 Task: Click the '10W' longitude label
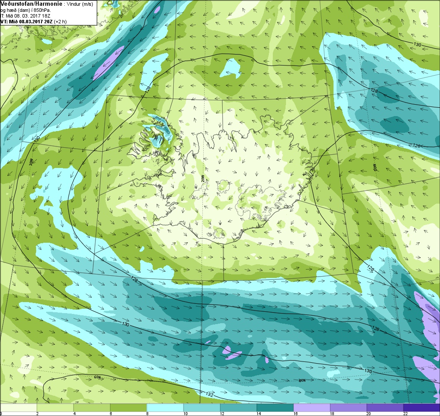pos(375,168)
